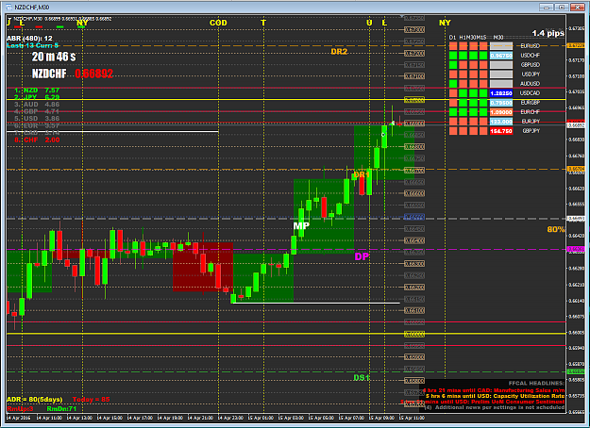
Task: Click the FFCAL HEADLINES heading
Action: point(536,384)
